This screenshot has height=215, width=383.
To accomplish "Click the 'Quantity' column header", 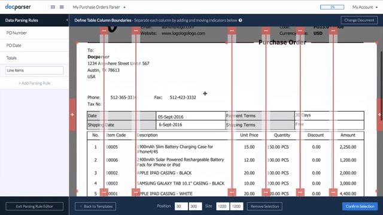I will (x=282, y=135).
